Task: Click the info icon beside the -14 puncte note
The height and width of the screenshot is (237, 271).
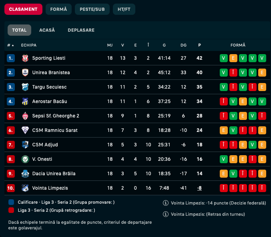Action: click(166, 203)
